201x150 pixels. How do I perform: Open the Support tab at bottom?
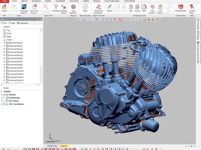point(64,146)
